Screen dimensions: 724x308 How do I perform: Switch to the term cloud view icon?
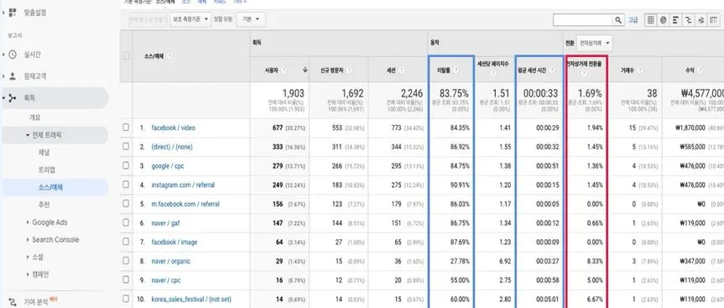pyautogui.click(x=701, y=20)
